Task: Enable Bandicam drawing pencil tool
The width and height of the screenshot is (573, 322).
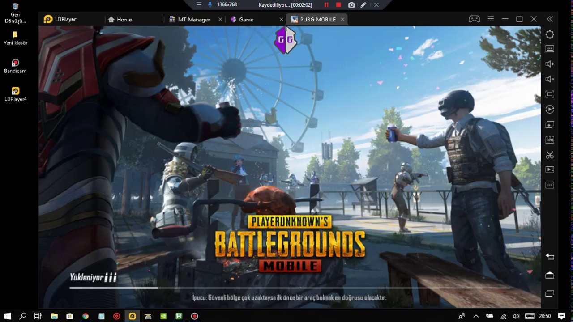Action: (x=363, y=5)
